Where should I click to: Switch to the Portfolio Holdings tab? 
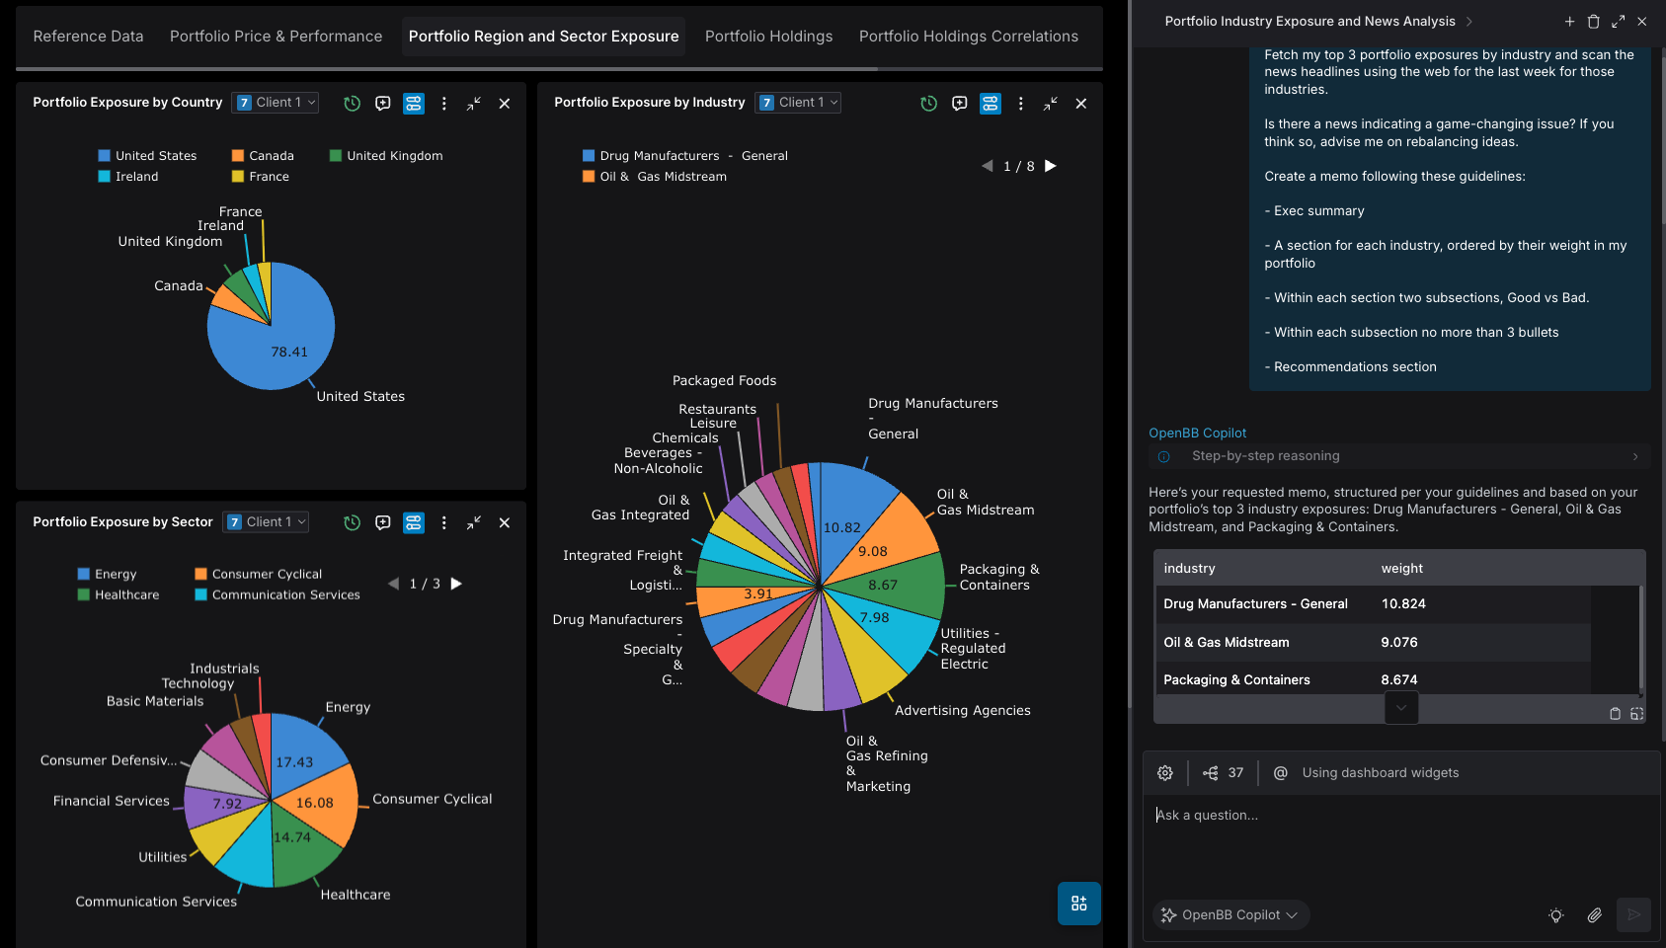pos(768,37)
